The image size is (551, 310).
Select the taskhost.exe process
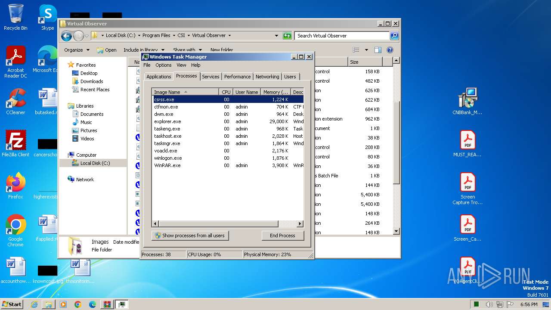coord(228,136)
